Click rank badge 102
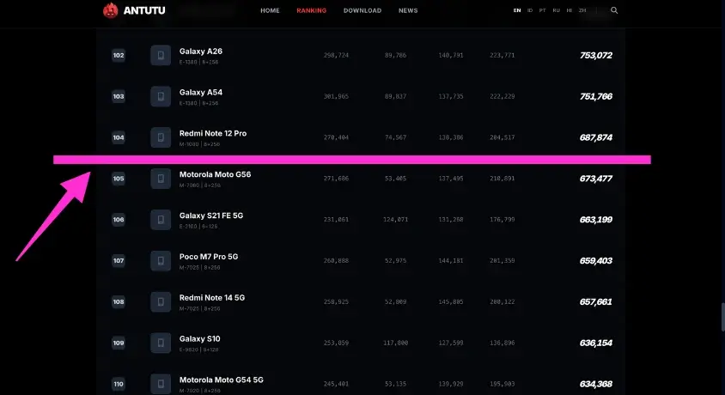 119,56
